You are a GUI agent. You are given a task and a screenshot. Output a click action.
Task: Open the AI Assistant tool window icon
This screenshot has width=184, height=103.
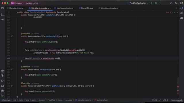tap(181, 13)
